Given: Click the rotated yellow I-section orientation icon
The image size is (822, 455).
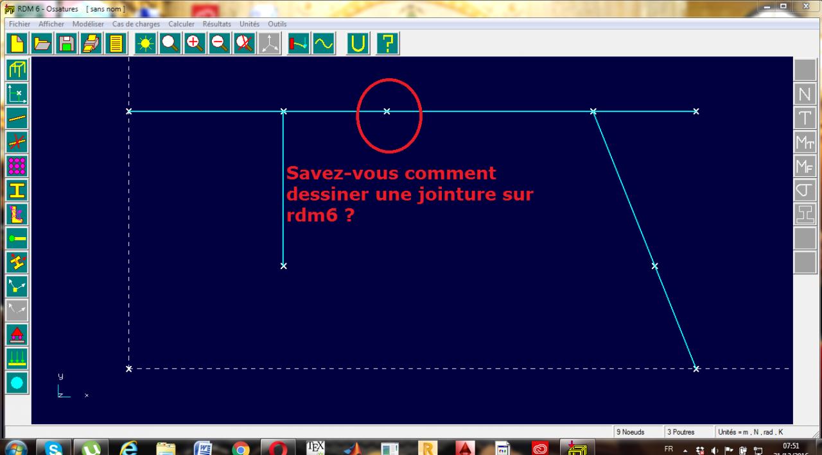Looking at the screenshot, I should coord(17,263).
